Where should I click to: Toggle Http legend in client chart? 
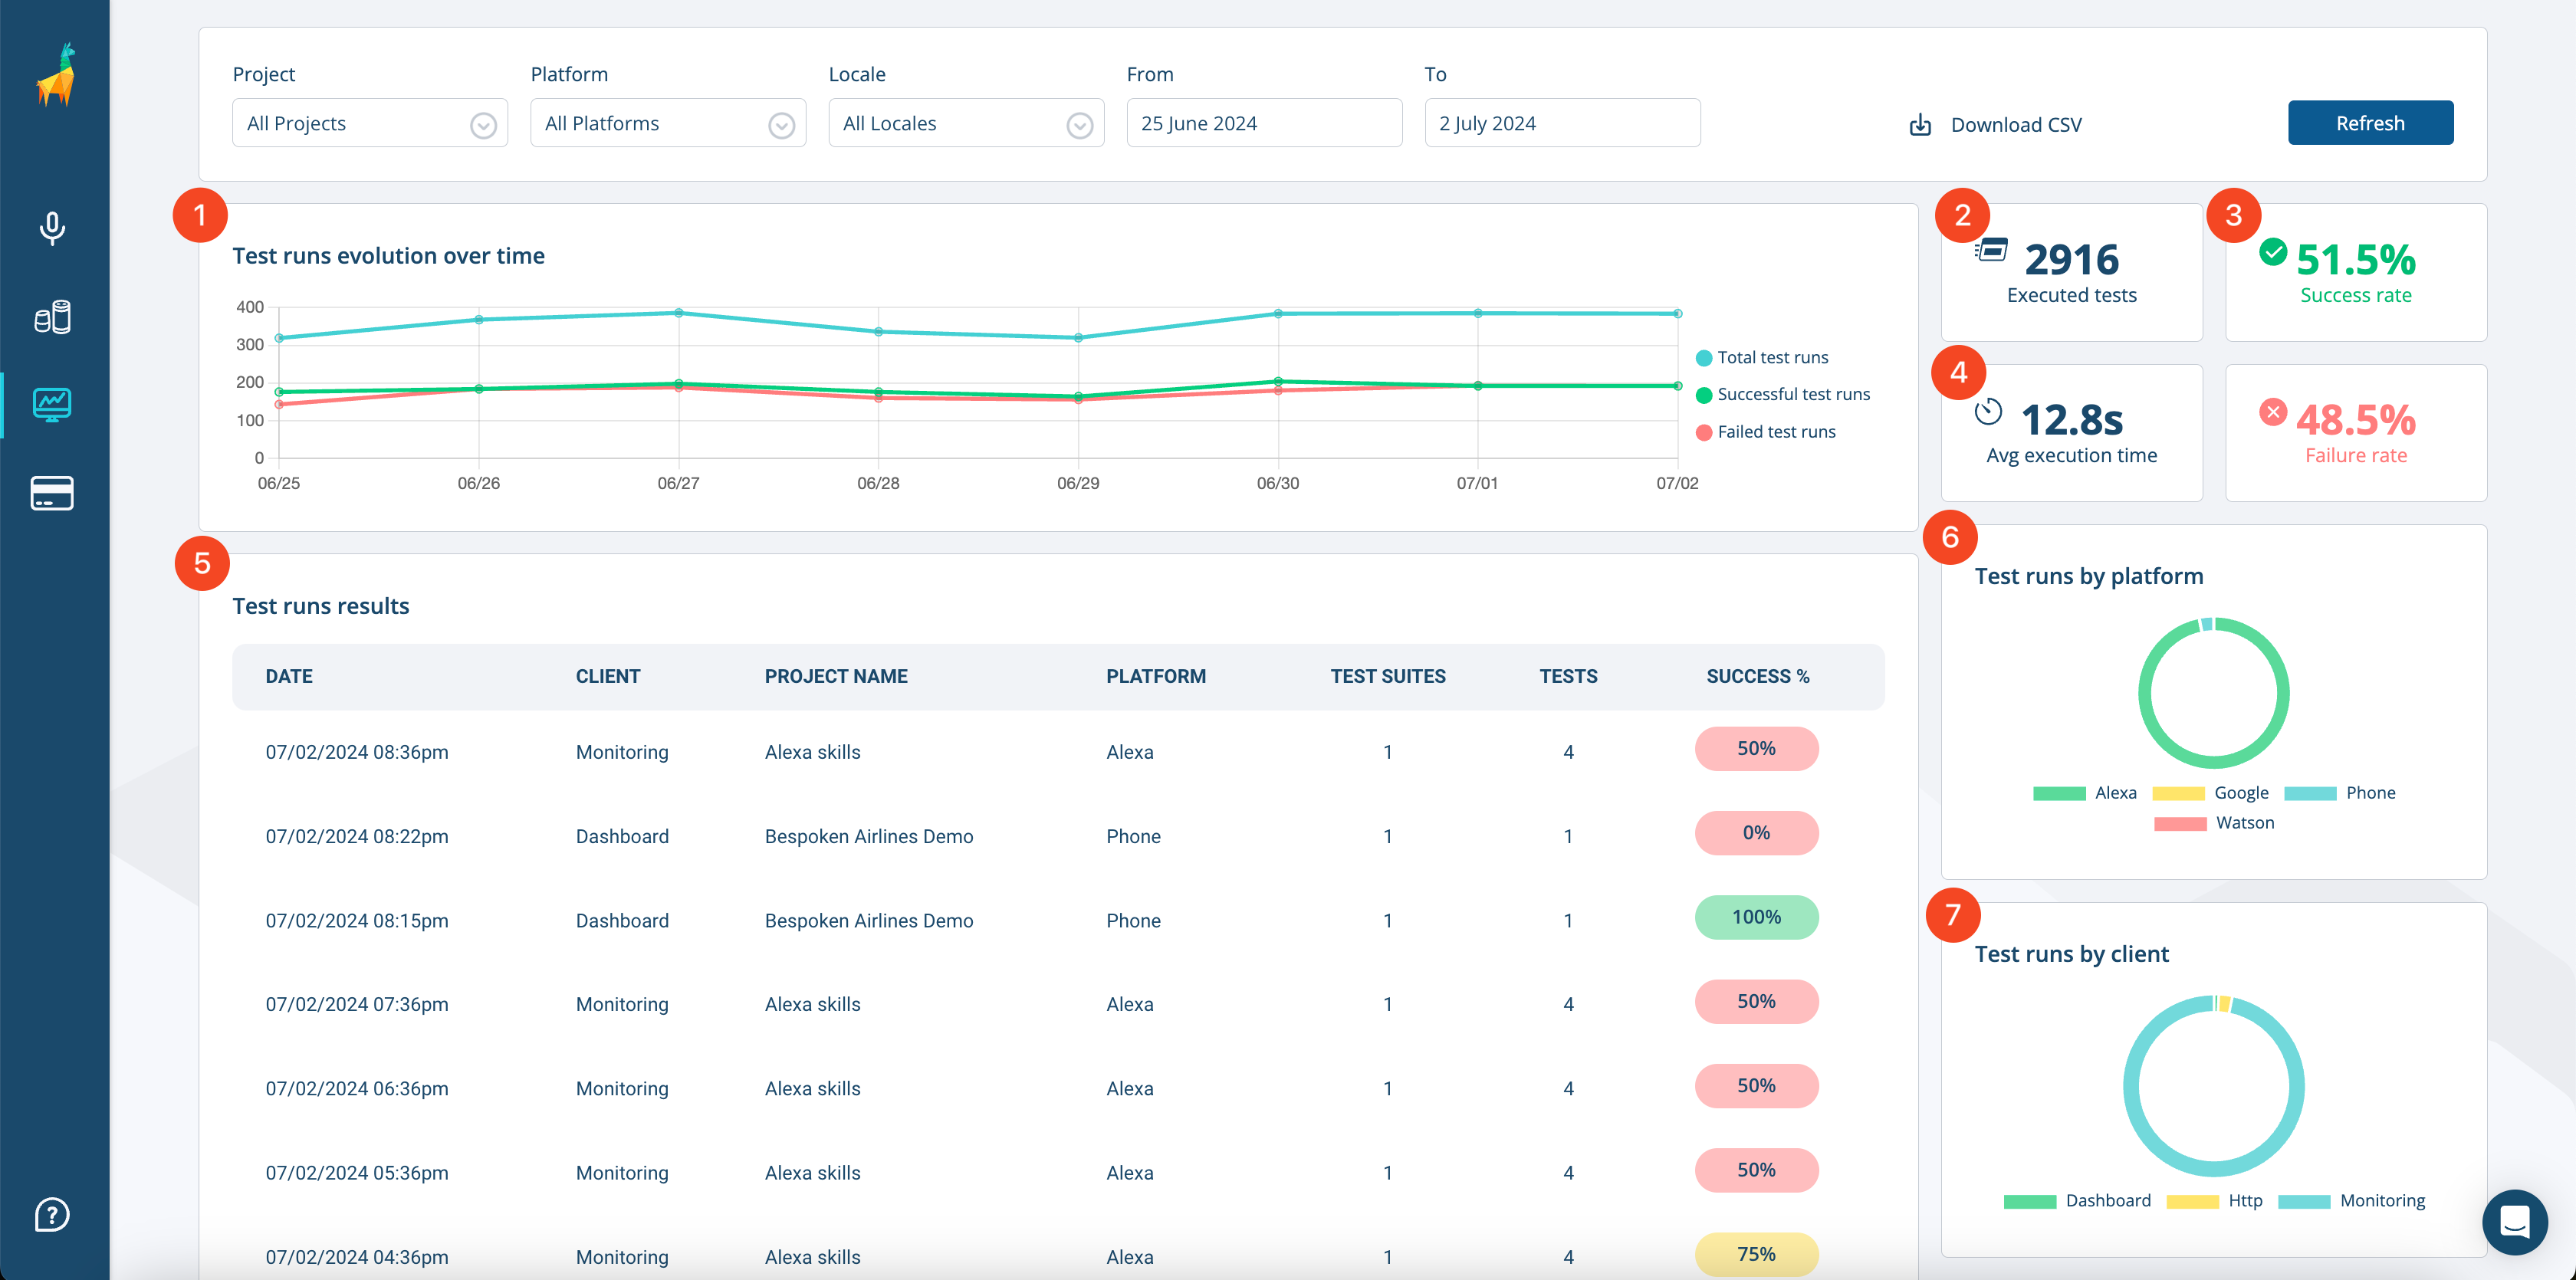point(2214,1201)
